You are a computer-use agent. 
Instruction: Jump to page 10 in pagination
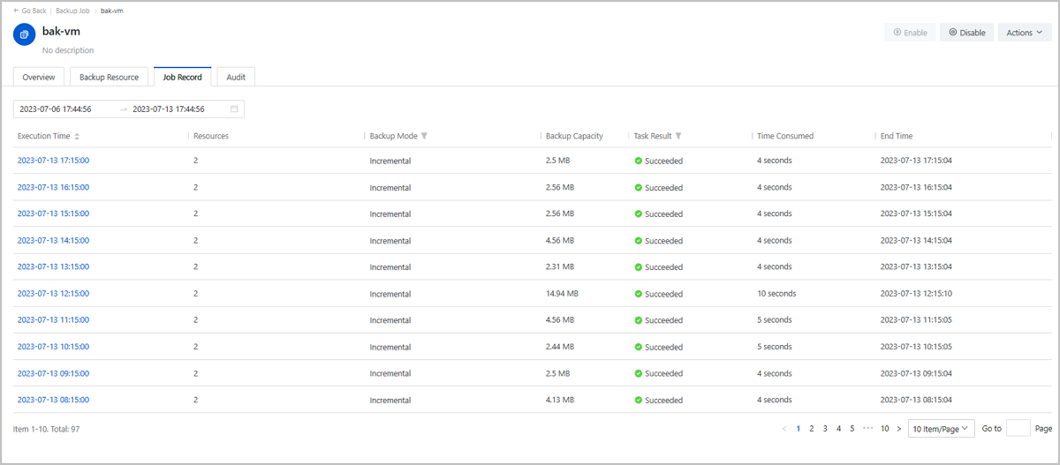point(885,428)
